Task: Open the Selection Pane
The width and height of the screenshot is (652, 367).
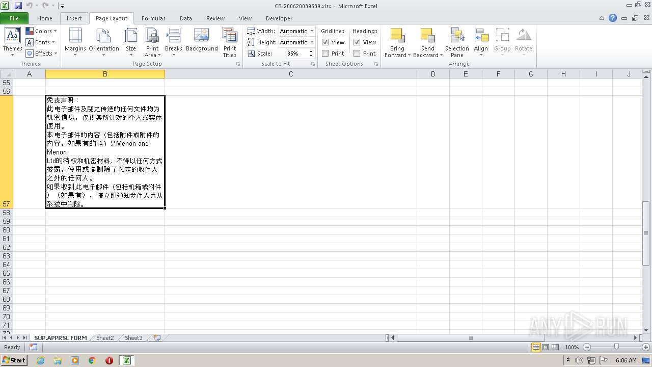Action: (x=457, y=42)
